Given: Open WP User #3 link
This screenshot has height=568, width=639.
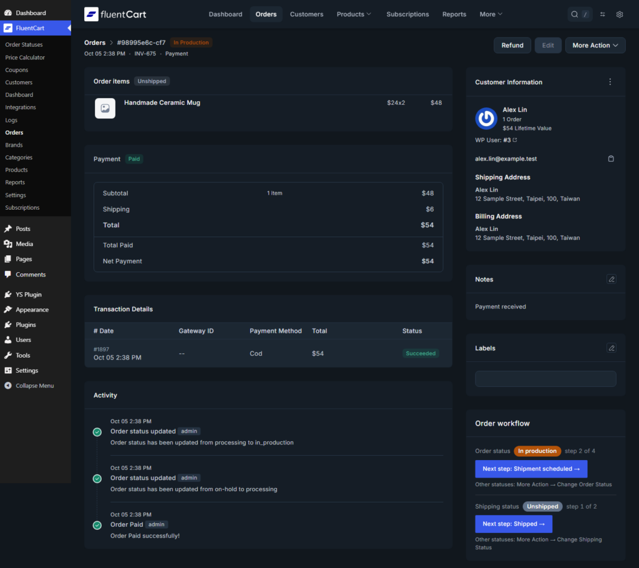Looking at the screenshot, I should [x=507, y=140].
